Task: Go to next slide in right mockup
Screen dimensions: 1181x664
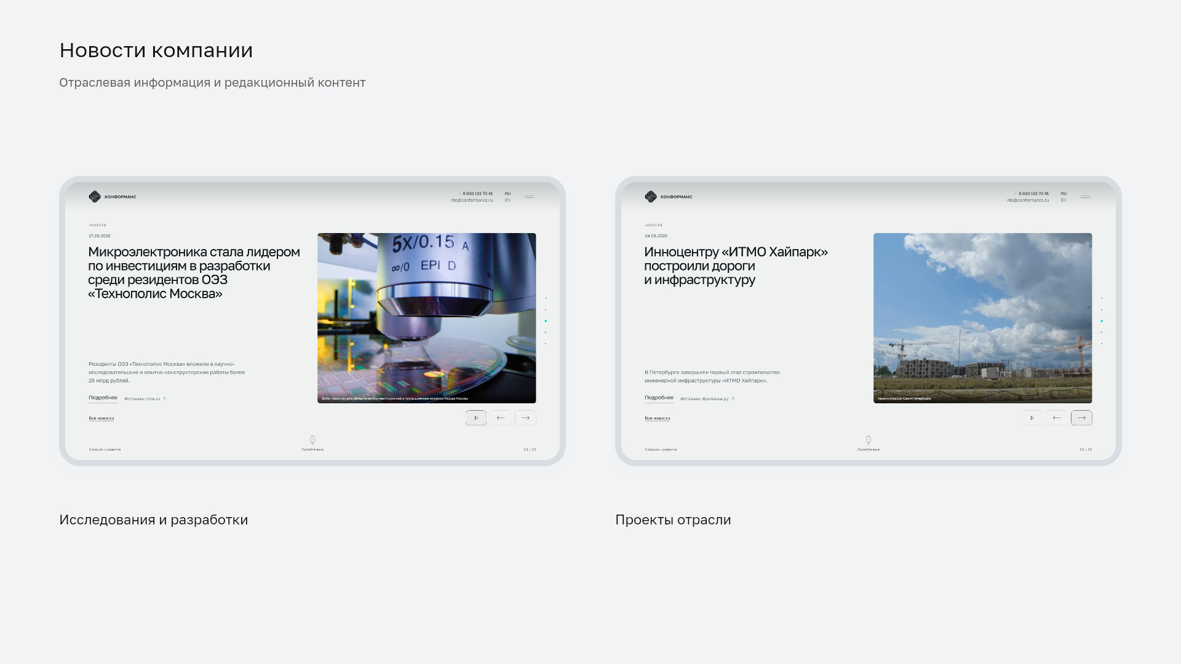Action: pos(1081,418)
